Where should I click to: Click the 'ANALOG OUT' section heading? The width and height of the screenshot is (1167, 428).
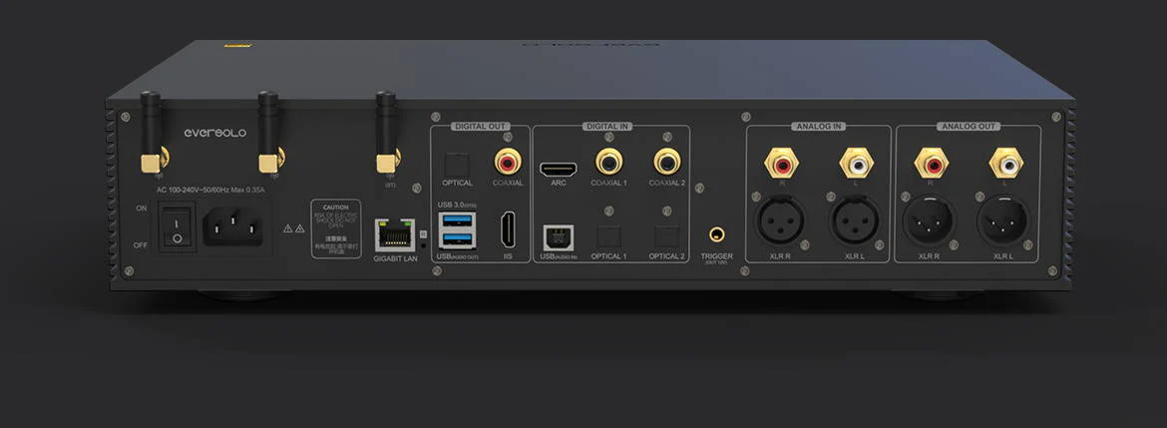coord(968,127)
